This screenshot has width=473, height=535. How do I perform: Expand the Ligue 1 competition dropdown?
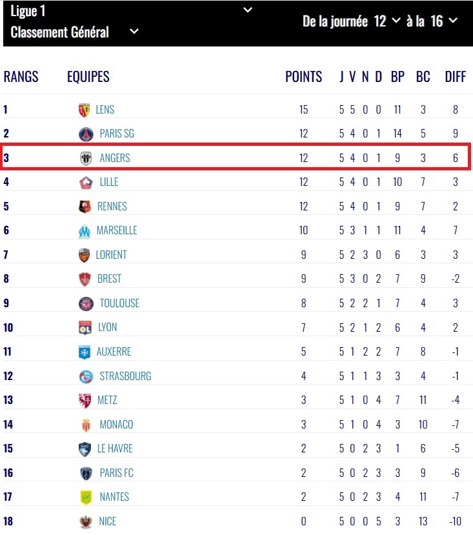pos(248,10)
